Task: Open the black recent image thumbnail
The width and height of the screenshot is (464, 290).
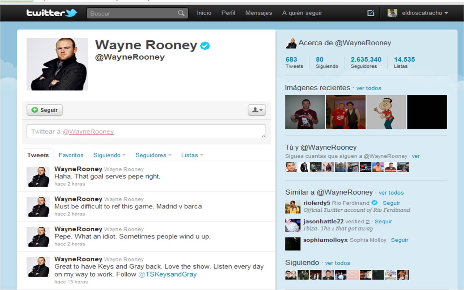Action: [427, 112]
